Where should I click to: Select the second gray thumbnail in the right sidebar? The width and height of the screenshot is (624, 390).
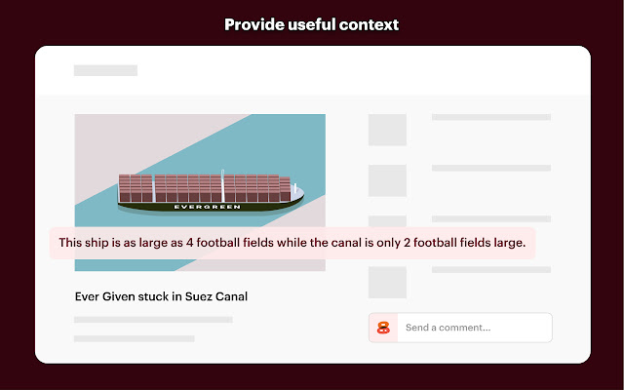click(x=387, y=180)
